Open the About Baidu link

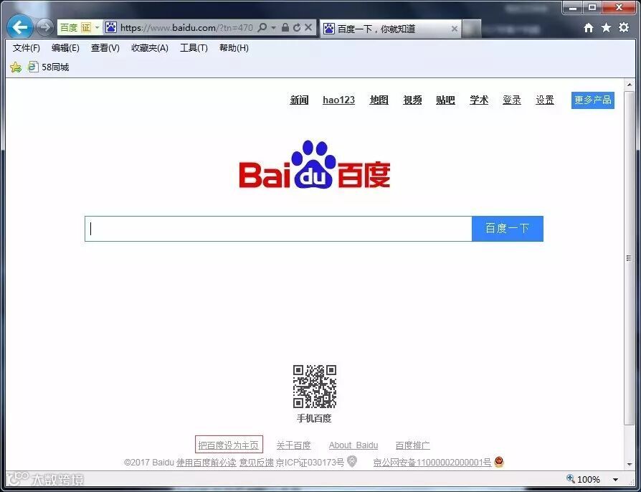353,445
